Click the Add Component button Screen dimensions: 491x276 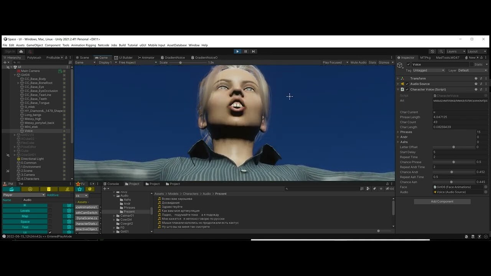tap(442, 201)
